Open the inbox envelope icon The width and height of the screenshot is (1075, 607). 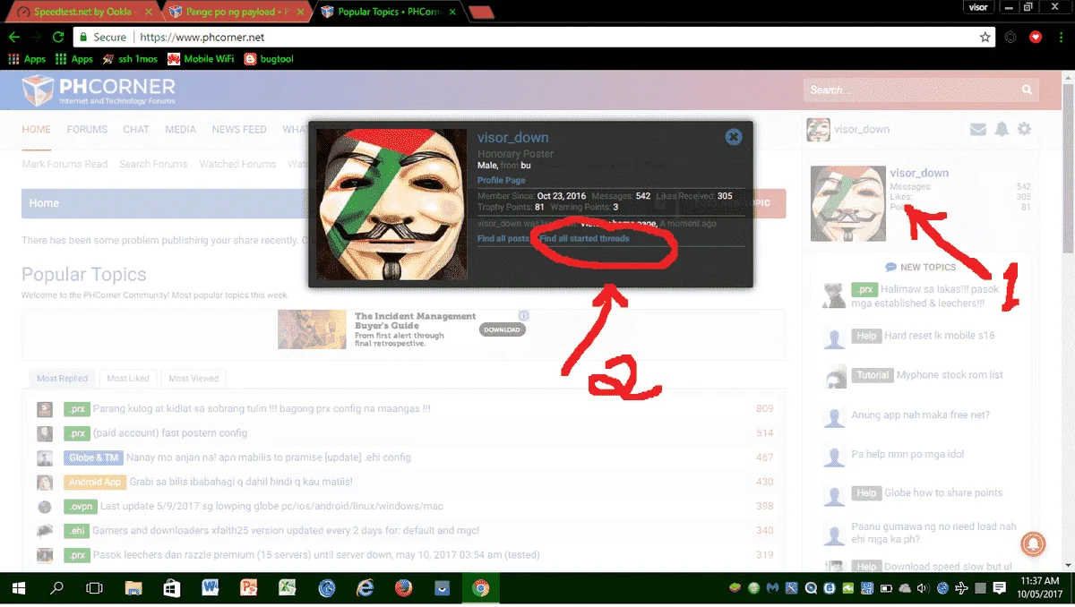(978, 130)
